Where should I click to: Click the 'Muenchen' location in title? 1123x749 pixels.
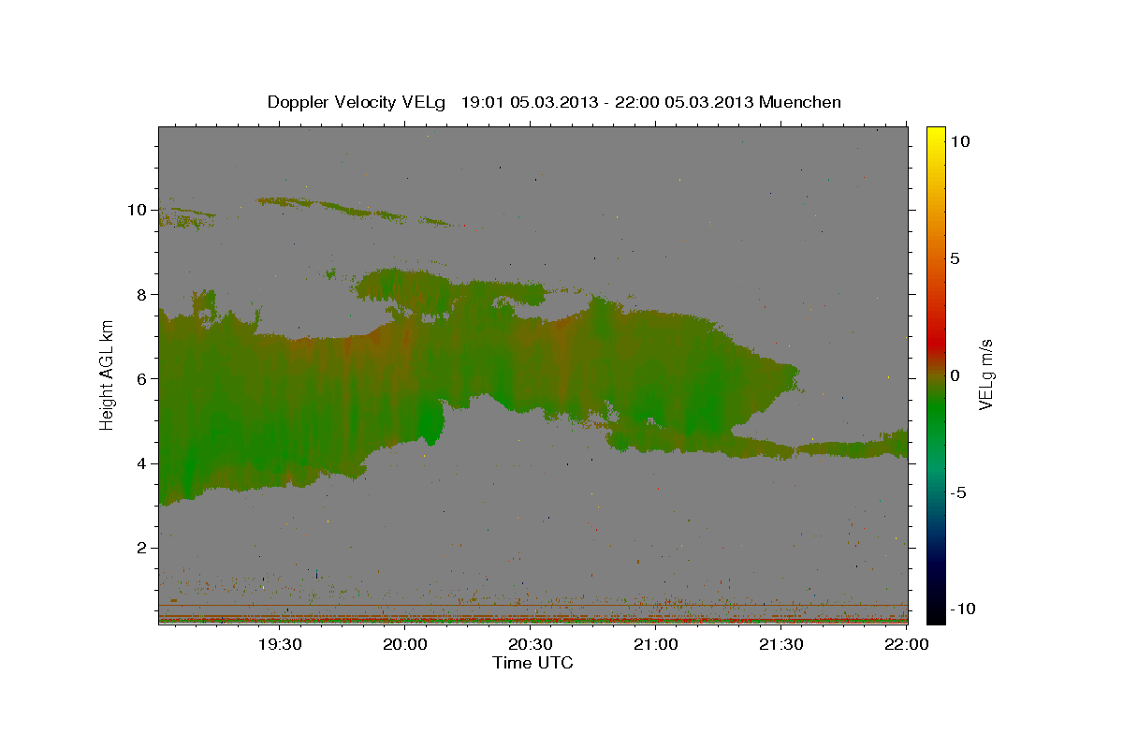coord(801,102)
